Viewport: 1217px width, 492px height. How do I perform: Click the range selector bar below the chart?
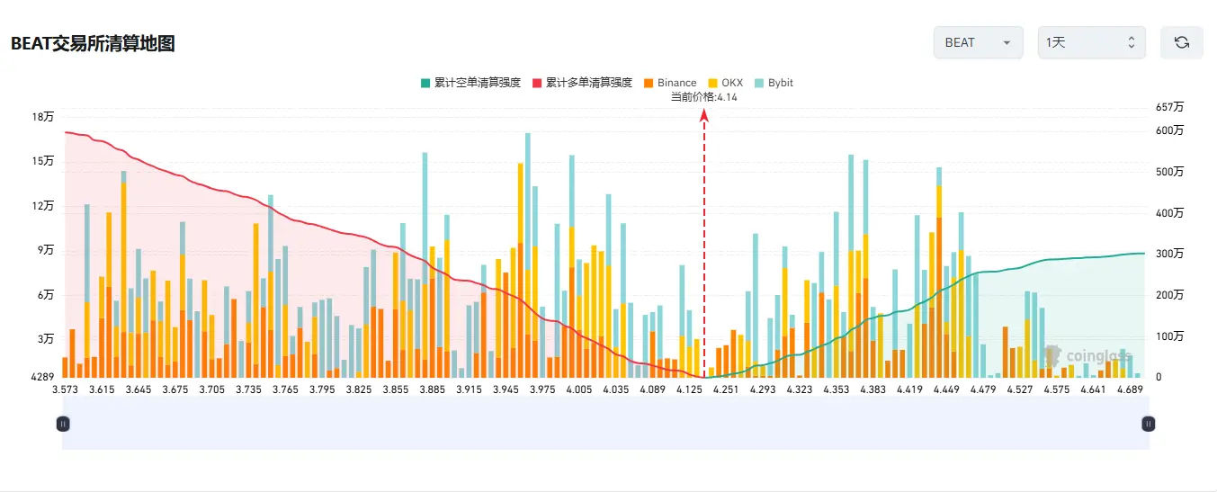tap(605, 423)
